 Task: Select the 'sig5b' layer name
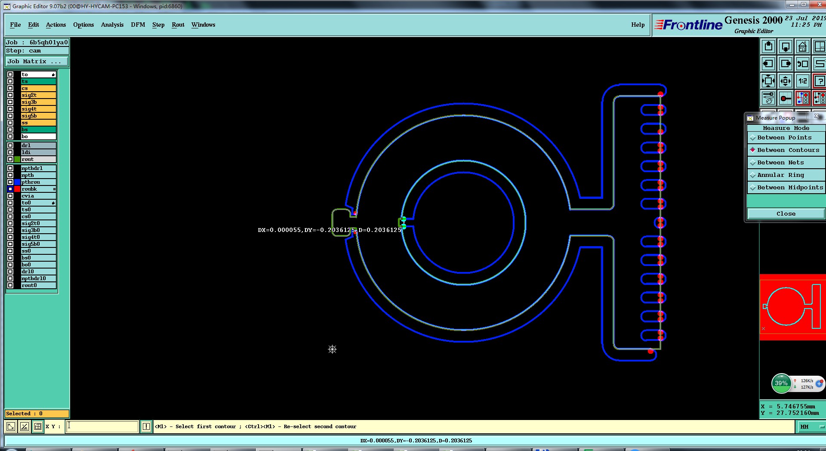click(39, 116)
